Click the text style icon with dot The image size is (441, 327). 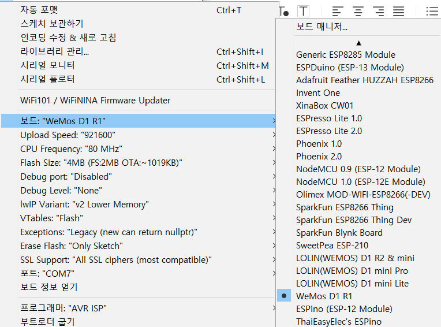point(284,11)
